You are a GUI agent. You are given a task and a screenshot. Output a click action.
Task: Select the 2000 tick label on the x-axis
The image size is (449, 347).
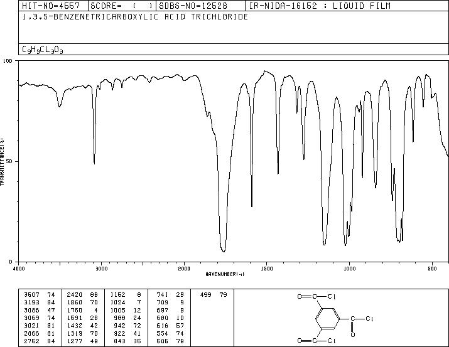point(184,269)
